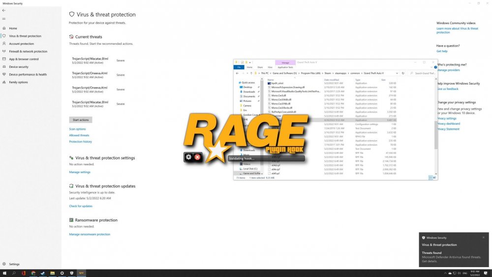This screenshot has height=277, width=492.
Task: Open File tab in File Explorer
Action: pos(239,67)
